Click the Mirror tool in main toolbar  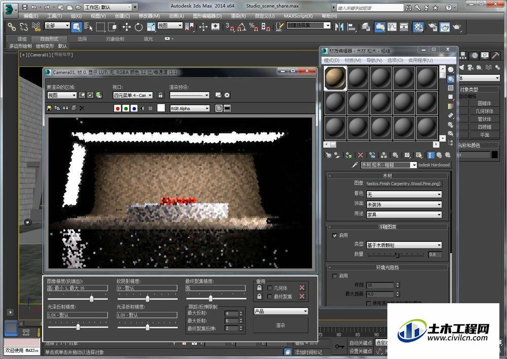click(x=339, y=27)
